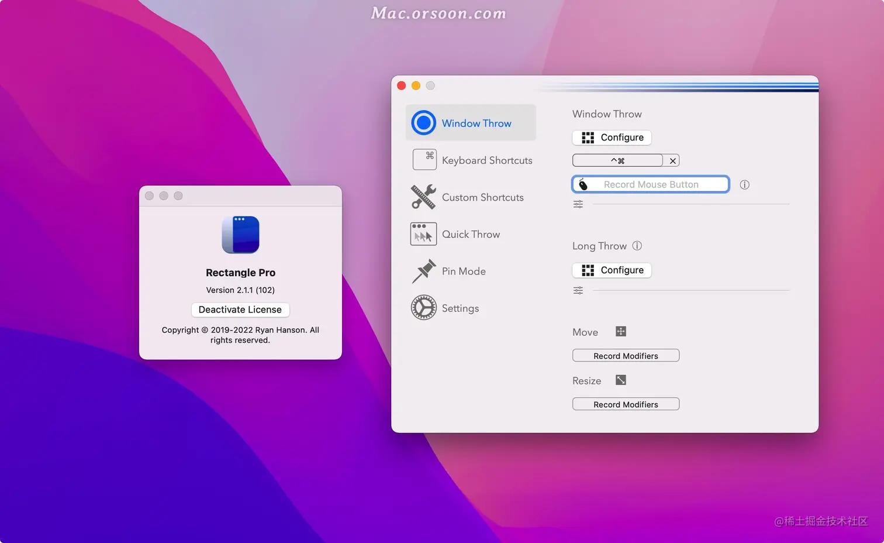Image resolution: width=884 pixels, height=543 pixels.
Task: Click the info icon beside Long Throw
Action: click(637, 246)
